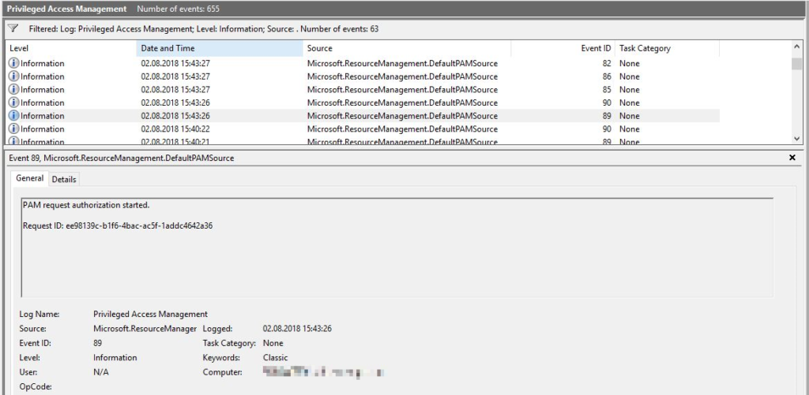The height and width of the screenshot is (395, 809).
Task: Click info icon of Event ID 85 row
Action: [13, 90]
